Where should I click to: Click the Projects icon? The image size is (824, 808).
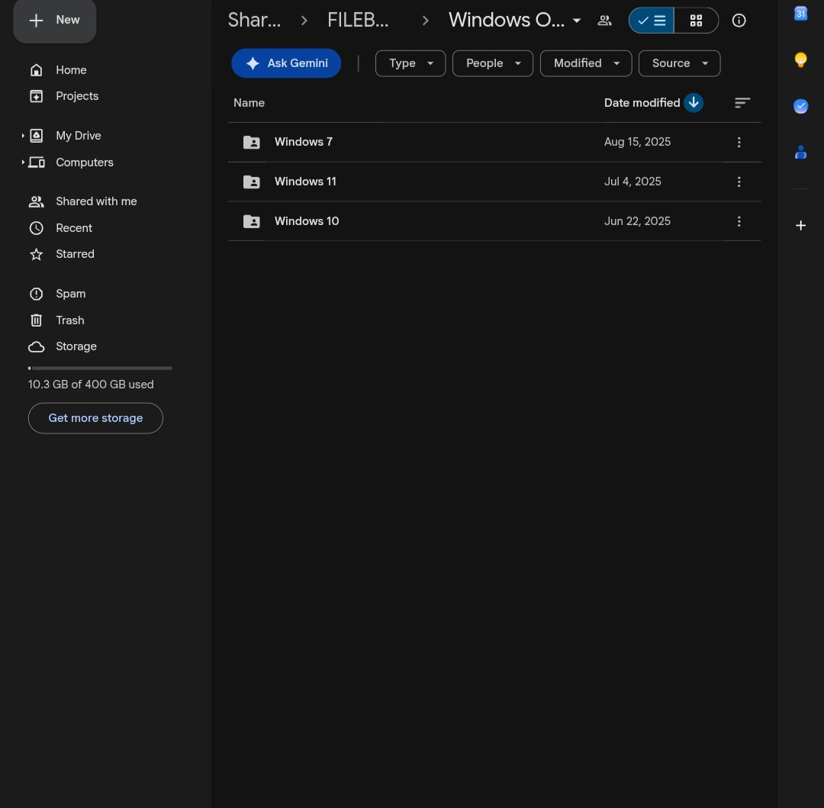pos(37,96)
